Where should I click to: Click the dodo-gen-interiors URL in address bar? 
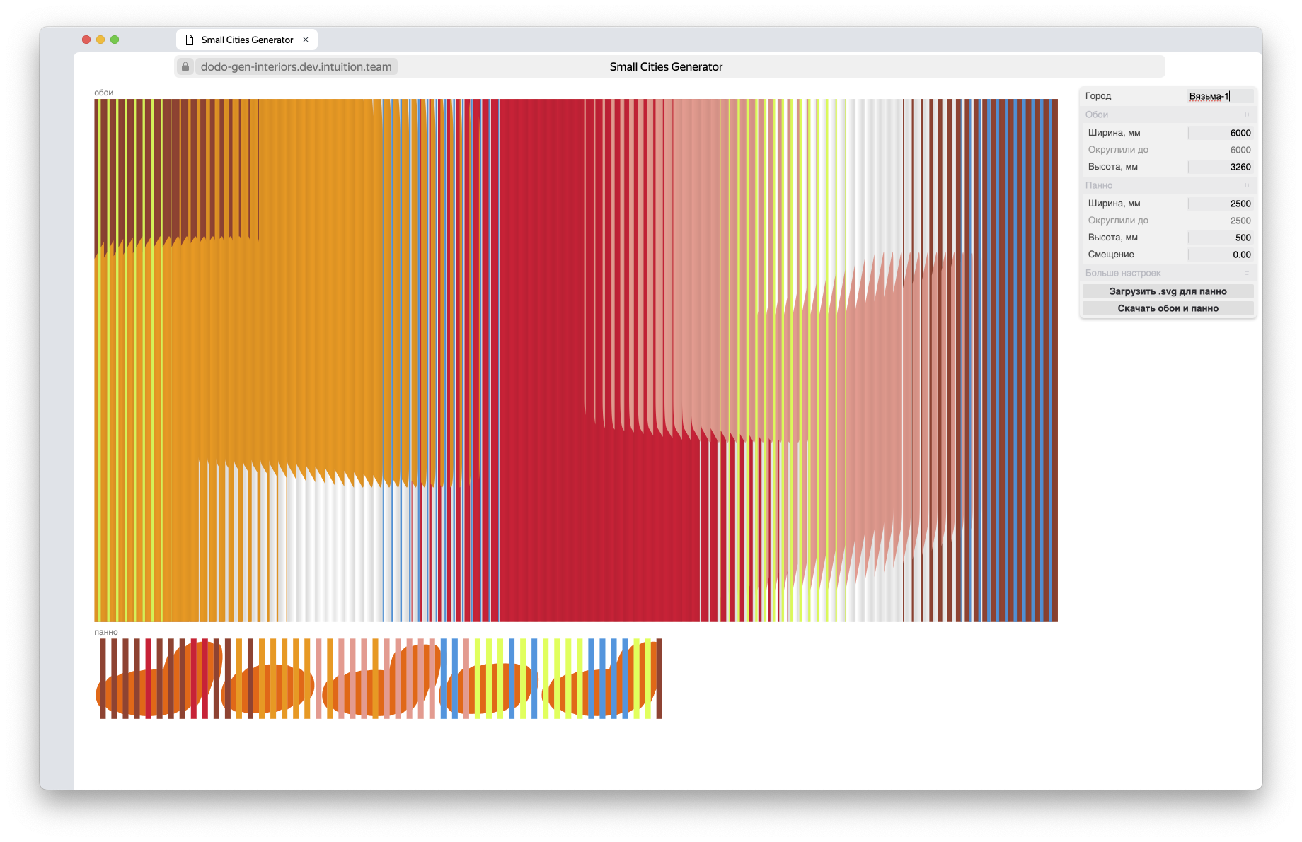tap(296, 66)
